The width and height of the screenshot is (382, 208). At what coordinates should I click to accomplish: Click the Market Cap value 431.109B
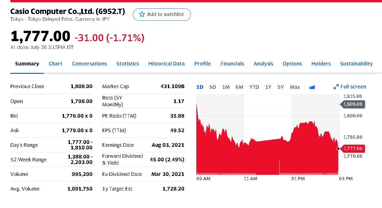(172, 87)
